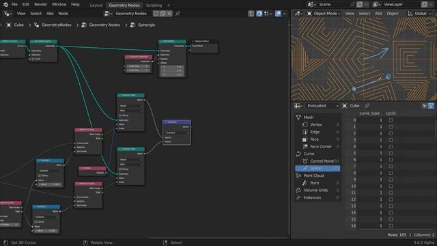Open snap options dropdown
437x246 pixels.
coord(268,14)
